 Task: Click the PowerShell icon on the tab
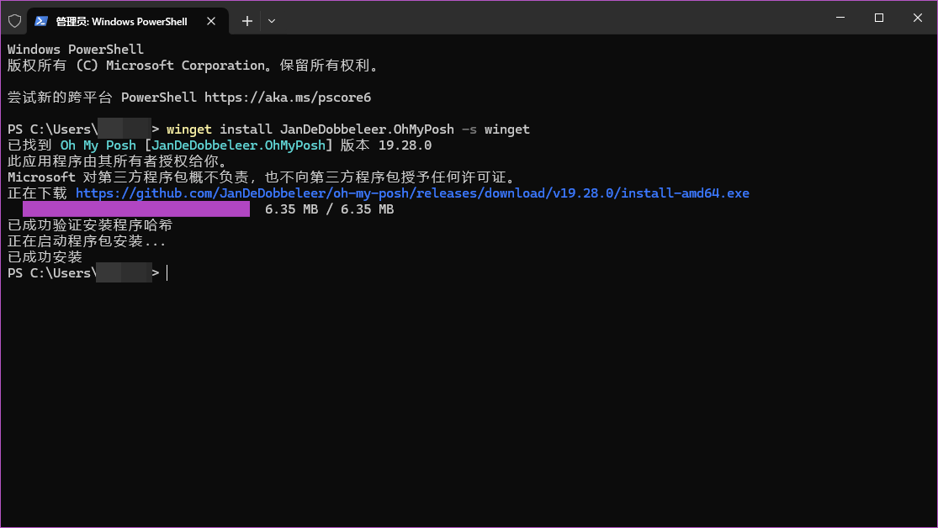point(40,22)
